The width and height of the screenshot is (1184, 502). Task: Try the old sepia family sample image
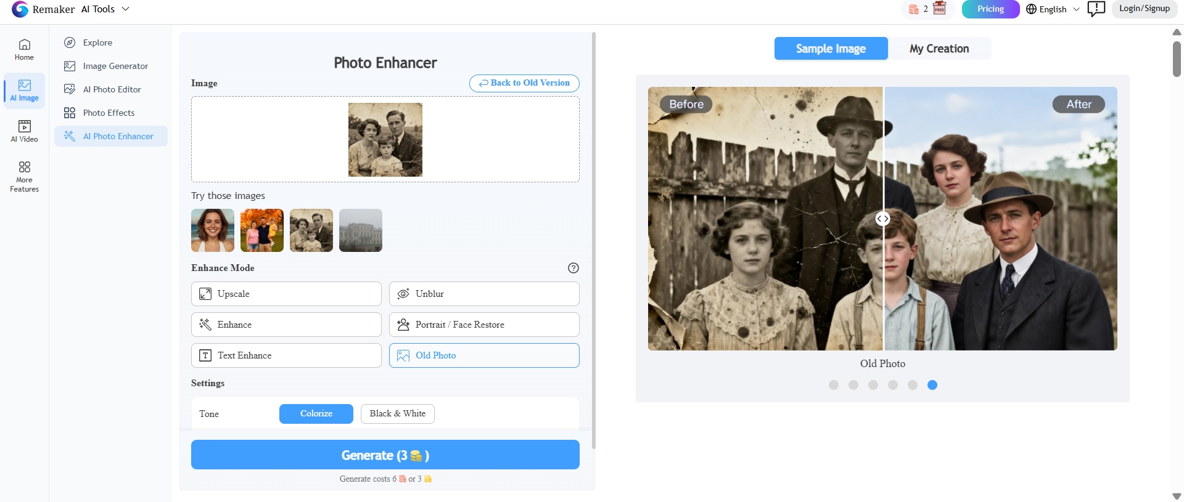pyautogui.click(x=311, y=230)
